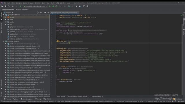This screenshot has width=185, height=104.
Task: Select build.gradle.kts in project tree
Action: [15, 29]
